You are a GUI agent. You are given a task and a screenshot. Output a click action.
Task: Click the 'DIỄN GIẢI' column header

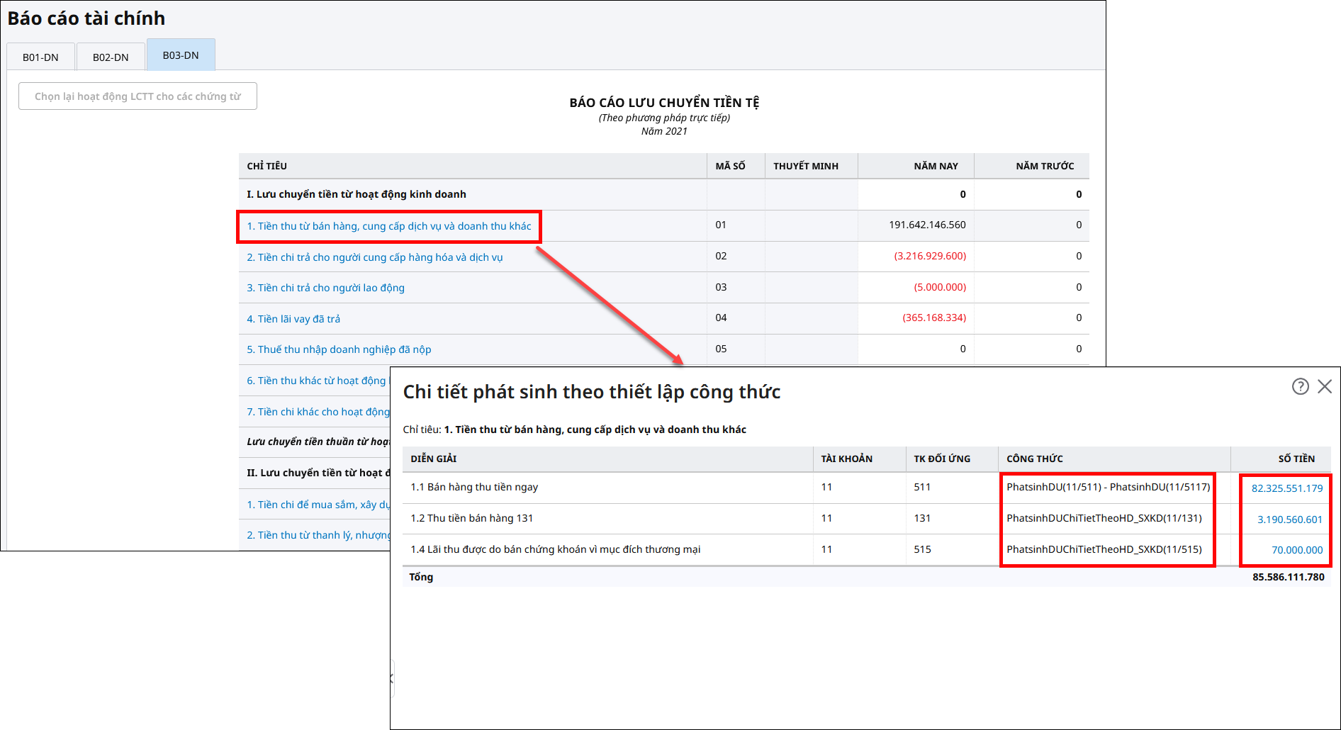tap(434, 459)
